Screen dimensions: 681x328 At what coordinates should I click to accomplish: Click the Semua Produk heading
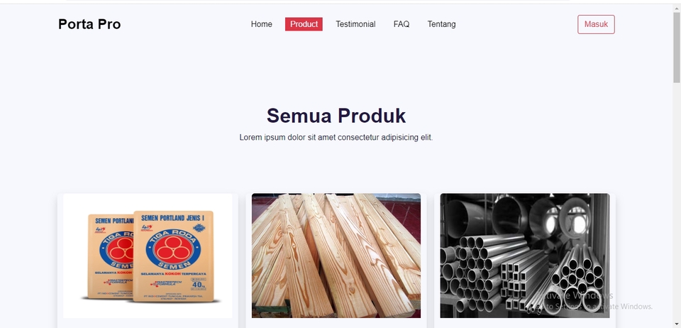click(x=336, y=116)
